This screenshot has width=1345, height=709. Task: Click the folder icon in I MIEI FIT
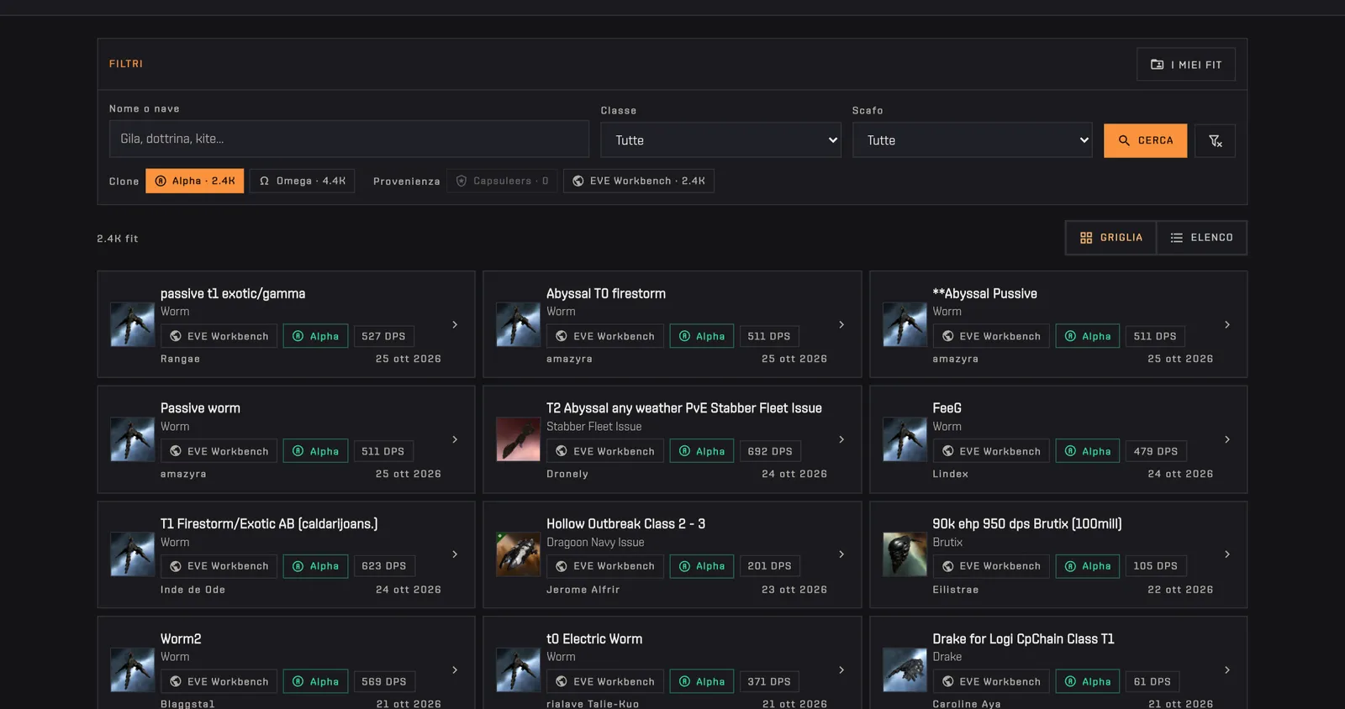1157,65
